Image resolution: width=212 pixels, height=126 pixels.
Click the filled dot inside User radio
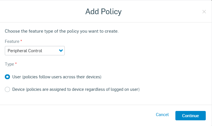(8, 77)
